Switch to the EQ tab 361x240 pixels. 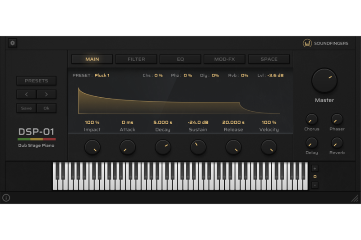[x=180, y=59]
